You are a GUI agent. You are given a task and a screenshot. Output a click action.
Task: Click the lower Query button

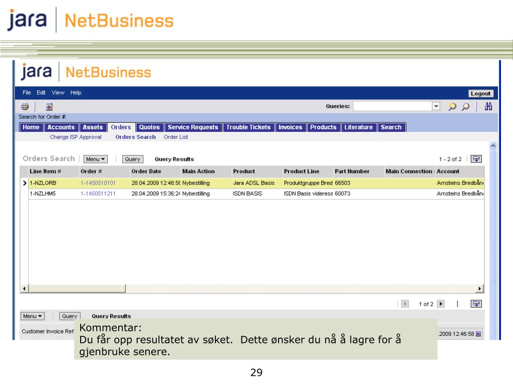[69, 316]
